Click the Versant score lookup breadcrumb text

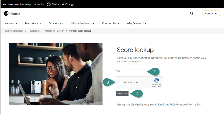(x=80, y=31)
